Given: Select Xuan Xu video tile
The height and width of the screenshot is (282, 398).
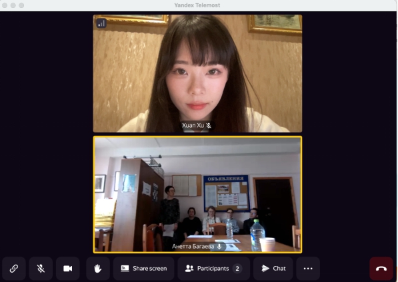Looking at the screenshot, I should (197, 73).
